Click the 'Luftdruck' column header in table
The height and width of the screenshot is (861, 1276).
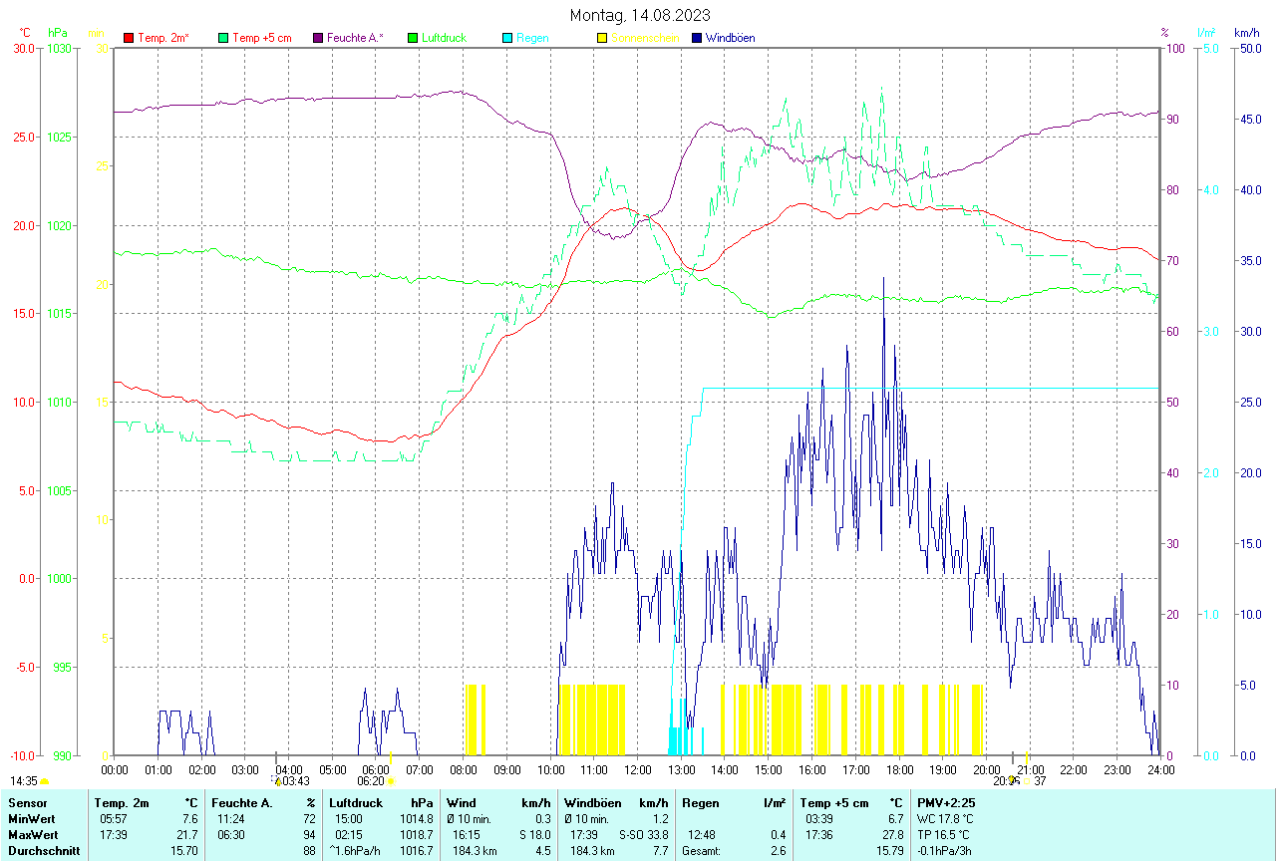click(357, 802)
